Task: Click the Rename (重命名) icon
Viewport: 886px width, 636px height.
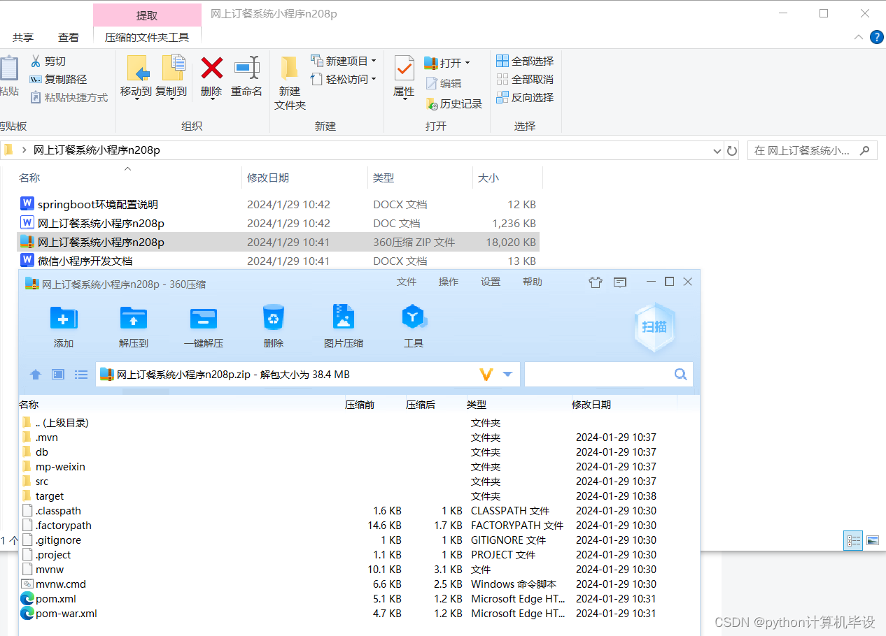Action: click(x=246, y=68)
